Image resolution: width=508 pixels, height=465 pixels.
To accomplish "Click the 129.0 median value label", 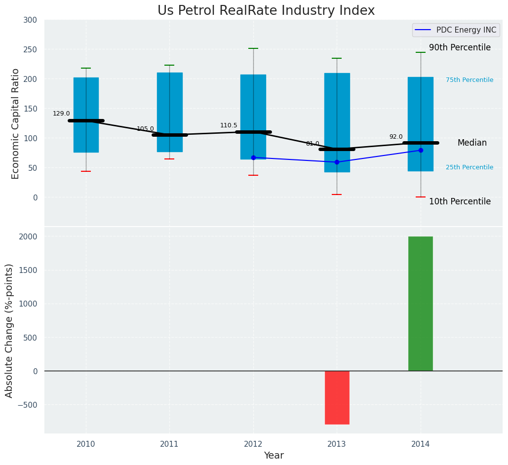I will pos(61,114).
